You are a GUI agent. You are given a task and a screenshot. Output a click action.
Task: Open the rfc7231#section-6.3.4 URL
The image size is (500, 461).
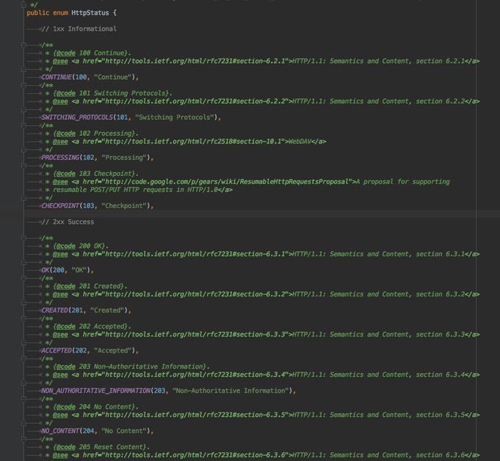[195, 375]
